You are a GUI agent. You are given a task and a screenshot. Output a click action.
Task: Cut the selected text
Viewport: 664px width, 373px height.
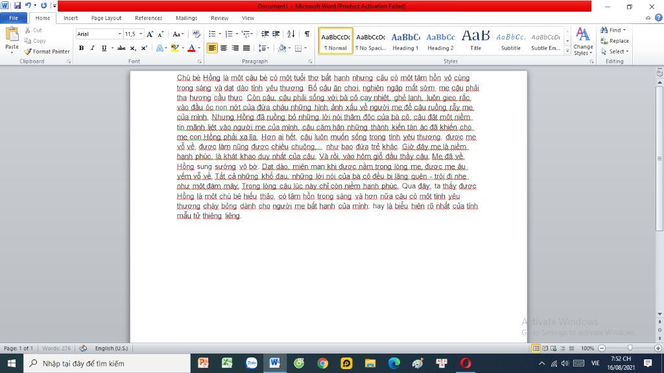(34, 30)
